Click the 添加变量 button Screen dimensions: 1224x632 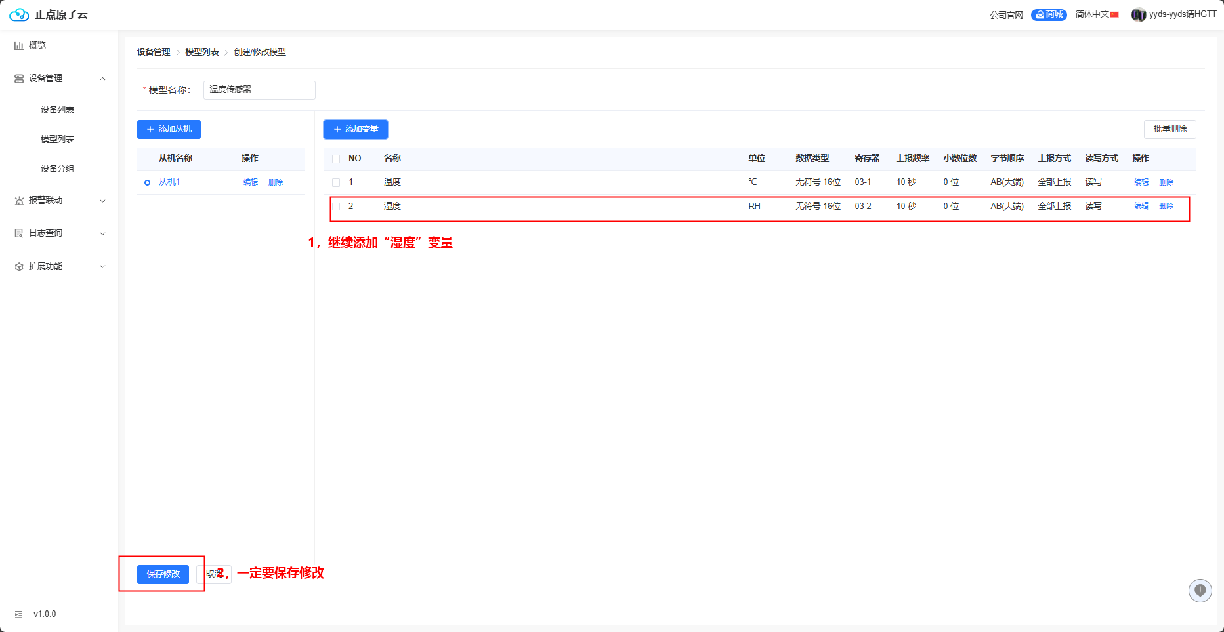coord(356,129)
